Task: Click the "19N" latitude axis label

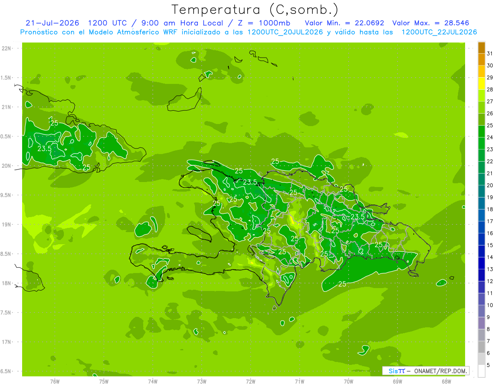Action: pyautogui.click(x=7, y=225)
